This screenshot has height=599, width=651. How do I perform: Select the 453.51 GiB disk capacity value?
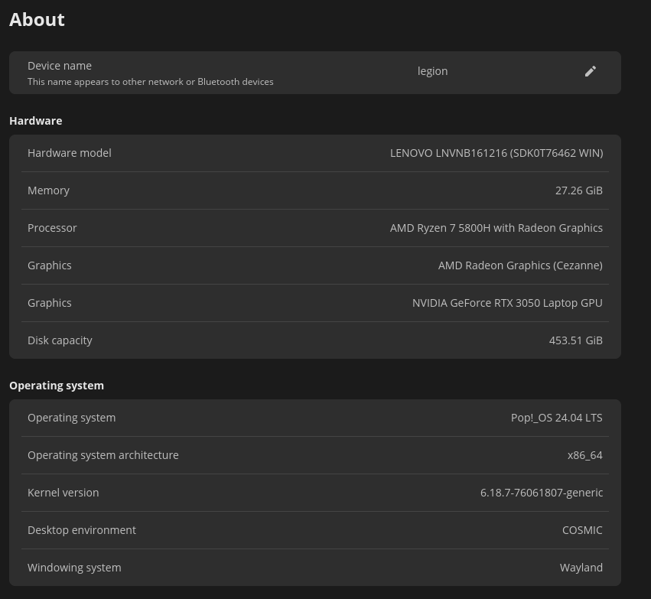(x=575, y=340)
